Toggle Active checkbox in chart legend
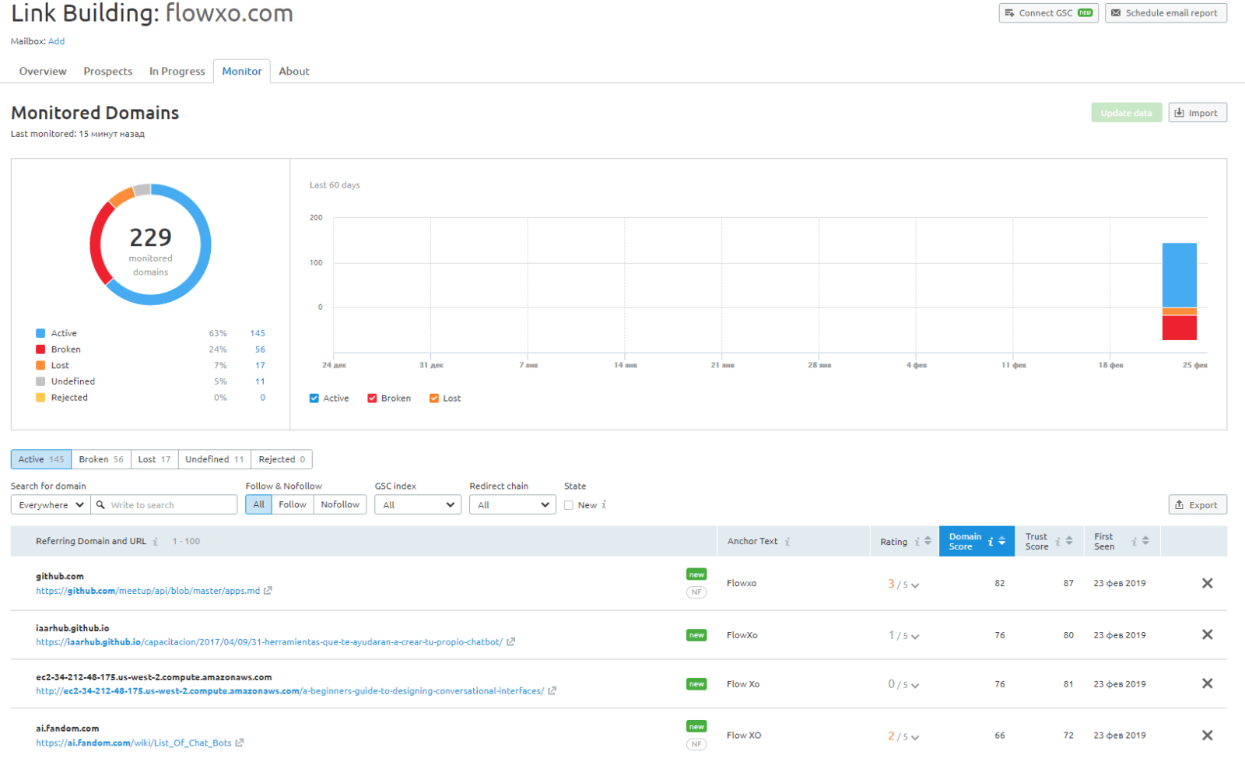This screenshot has width=1245, height=762. 314,399
